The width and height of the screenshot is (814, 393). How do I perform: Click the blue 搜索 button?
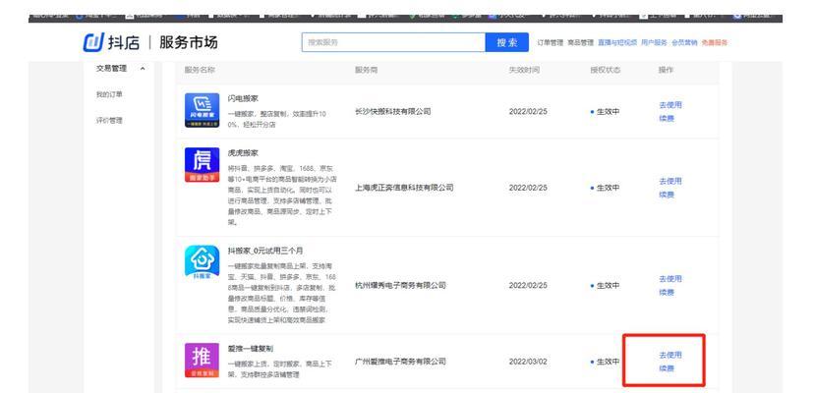506,42
